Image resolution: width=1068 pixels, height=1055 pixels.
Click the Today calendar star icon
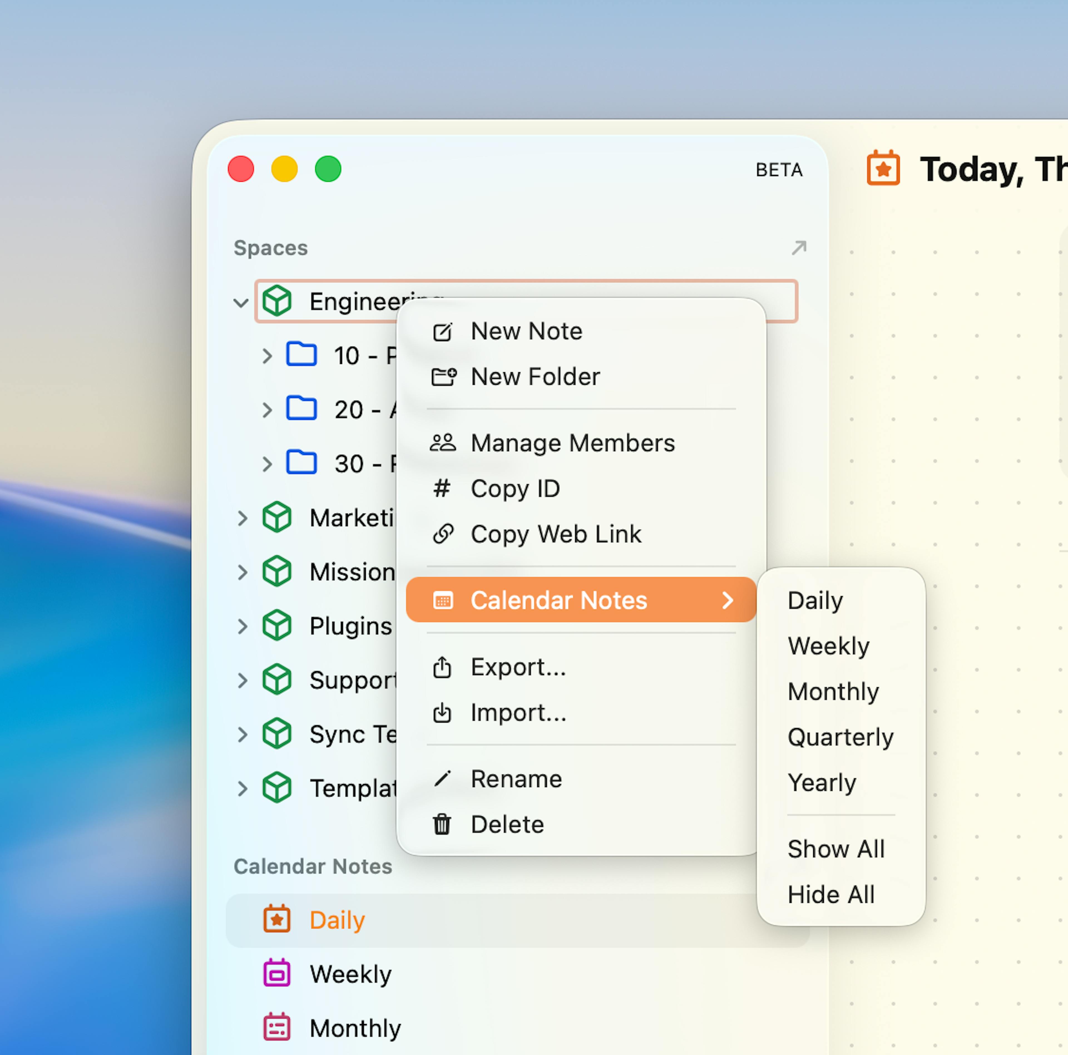[883, 168]
